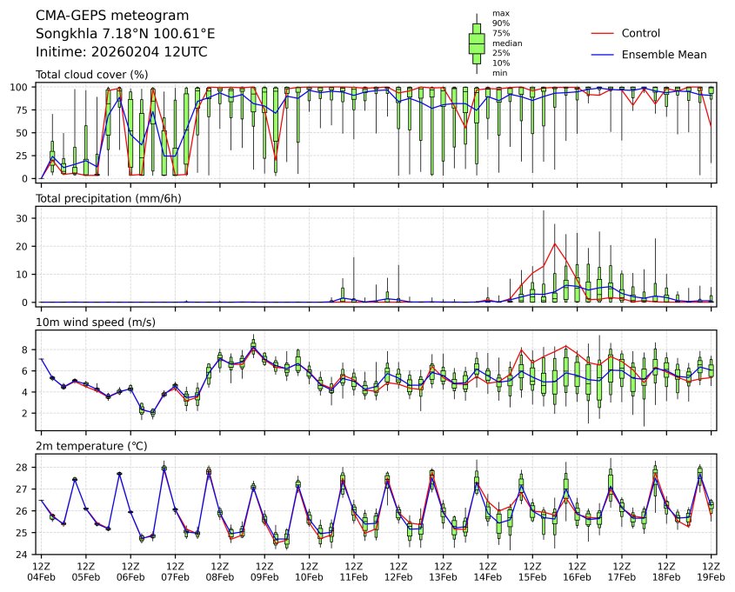Click the '2m temperature (°C)' panel title
Viewport: 735px width, 592px height.
(91, 446)
